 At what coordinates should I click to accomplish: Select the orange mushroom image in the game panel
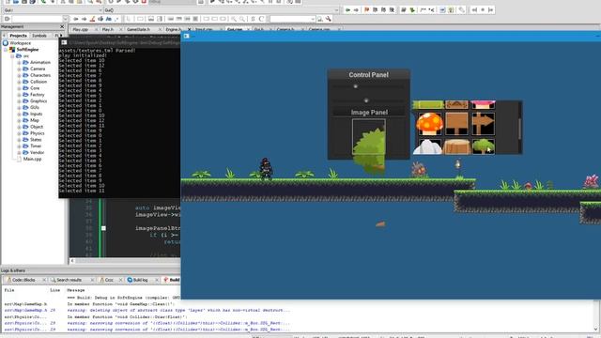[x=429, y=123]
